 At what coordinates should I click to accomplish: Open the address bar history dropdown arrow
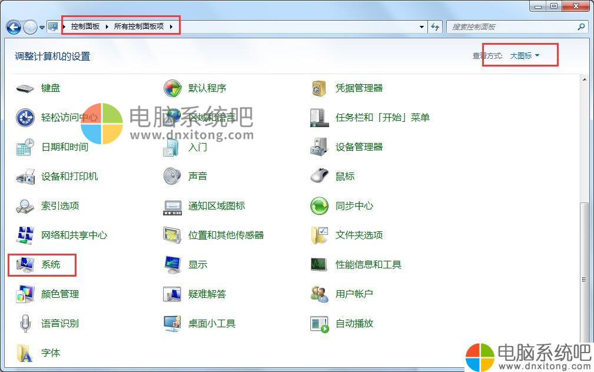pyautogui.click(x=422, y=26)
